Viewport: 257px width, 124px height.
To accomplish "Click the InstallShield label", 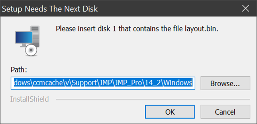I will pos(29,99).
